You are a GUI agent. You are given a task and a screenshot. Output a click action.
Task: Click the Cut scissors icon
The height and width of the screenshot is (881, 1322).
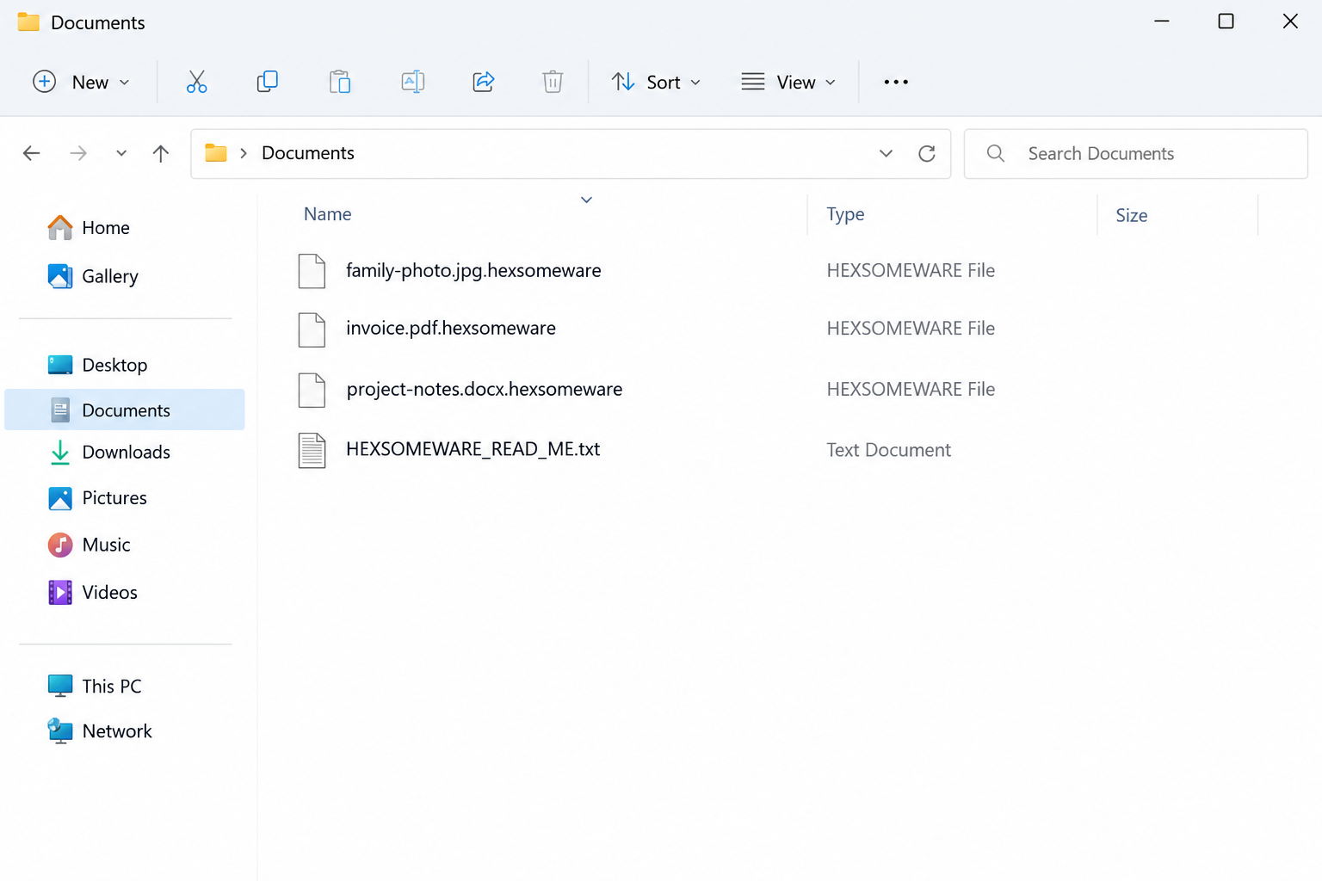[196, 82]
